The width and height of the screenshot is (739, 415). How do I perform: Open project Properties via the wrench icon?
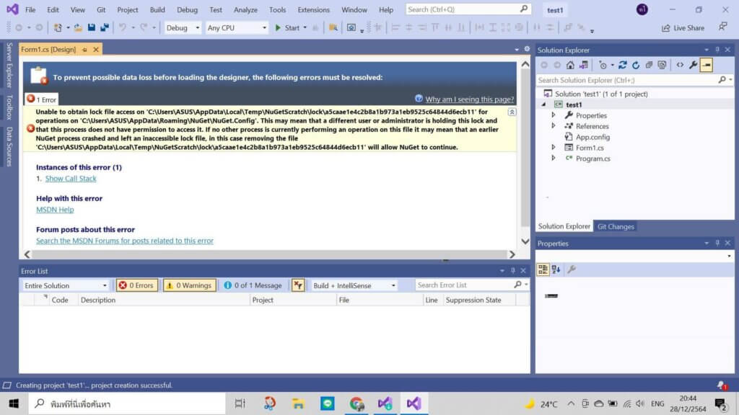pos(693,65)
